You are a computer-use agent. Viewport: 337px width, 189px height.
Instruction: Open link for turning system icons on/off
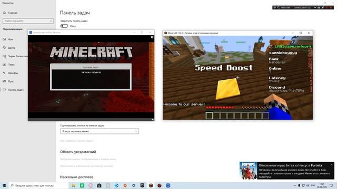86,166
